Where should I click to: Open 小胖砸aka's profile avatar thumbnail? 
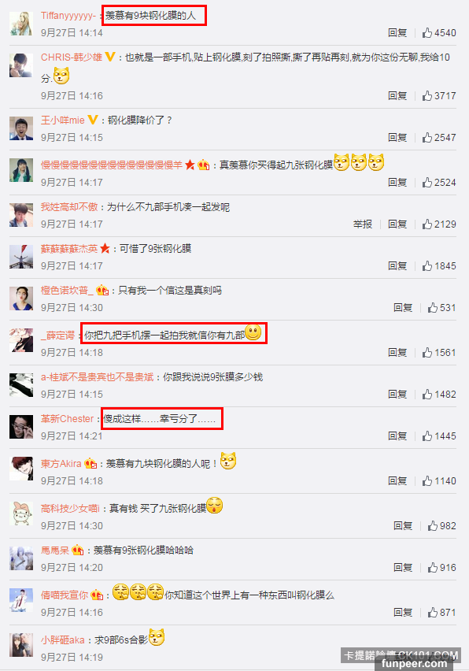(x=21, y=645)
